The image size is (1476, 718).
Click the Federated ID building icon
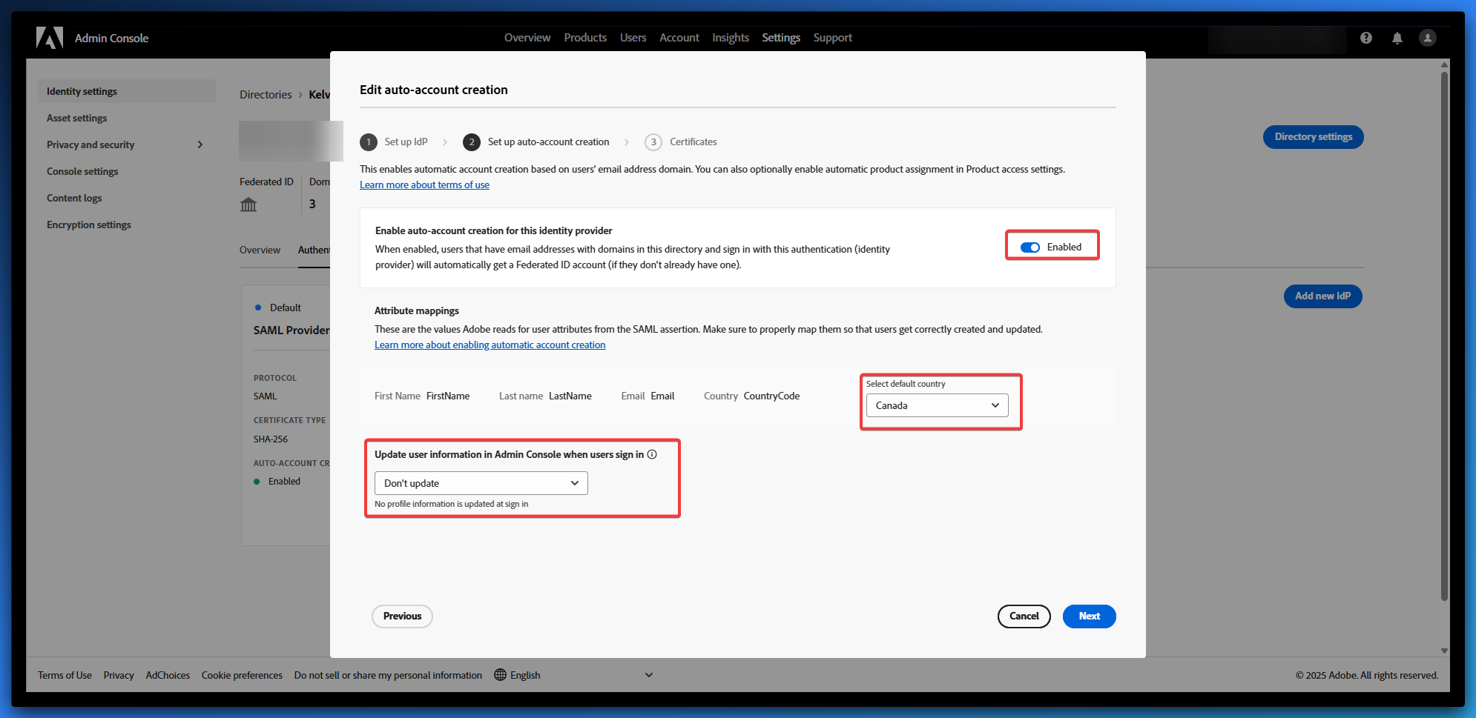pos(248,205)
